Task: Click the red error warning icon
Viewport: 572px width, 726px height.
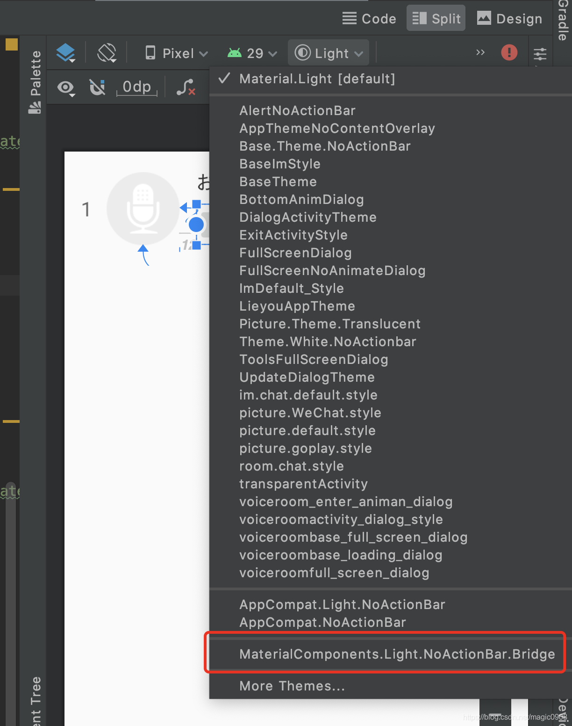Action: pos(509,52)
